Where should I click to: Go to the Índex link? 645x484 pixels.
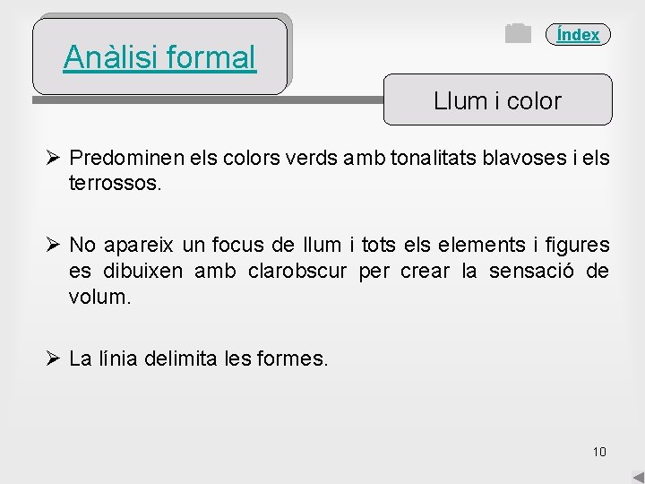578,35
